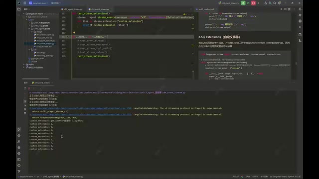This screenshot has width=319, height=179.
Task: Open reasoning_patch.py in project tree
Action: click(x=44, y=56)
